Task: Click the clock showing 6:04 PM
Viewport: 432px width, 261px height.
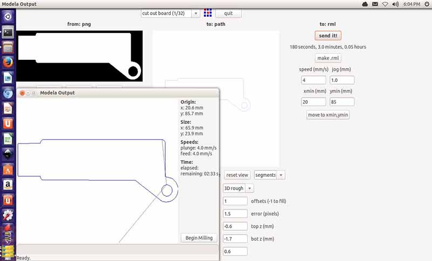Action: [x=411, y=4]
